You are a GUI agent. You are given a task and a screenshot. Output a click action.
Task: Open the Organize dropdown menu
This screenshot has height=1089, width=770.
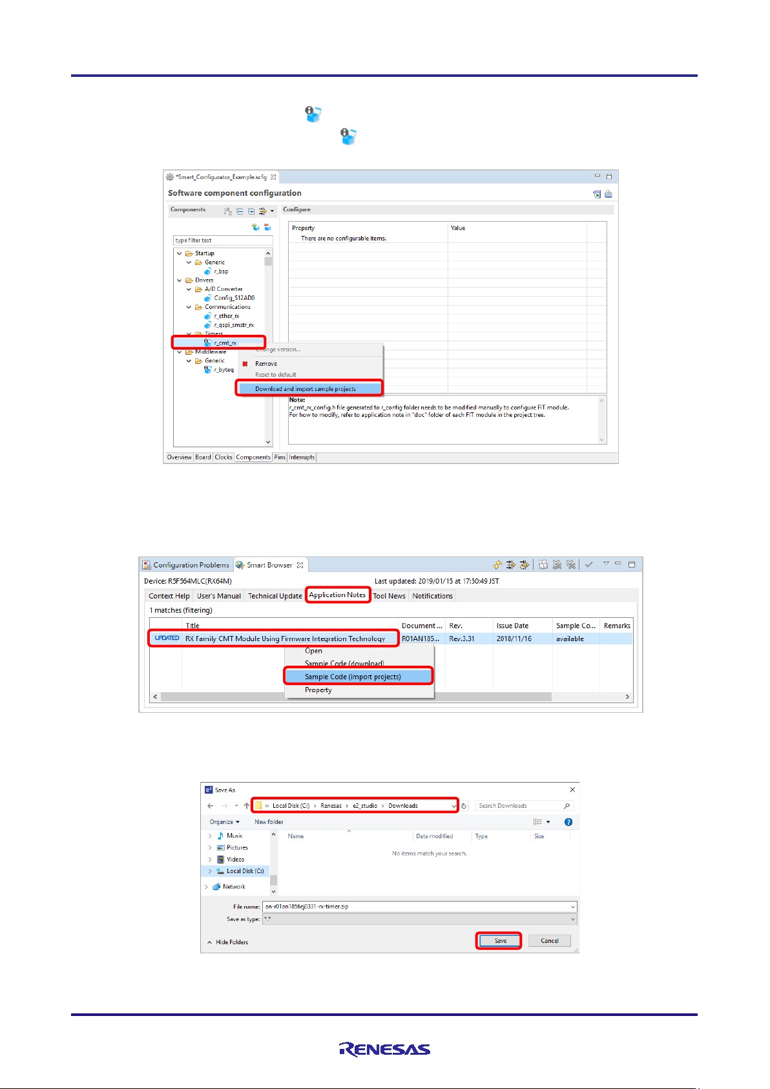click(225, 823)
